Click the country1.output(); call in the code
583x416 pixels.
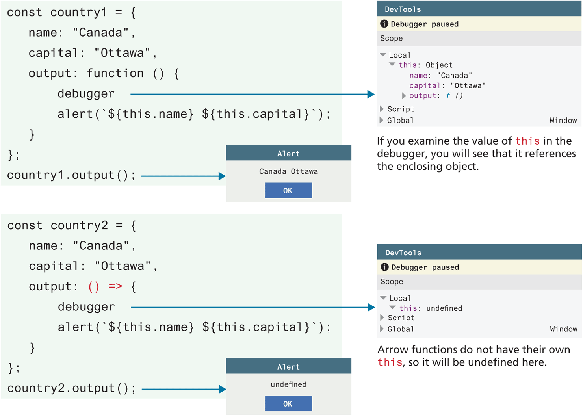pyautogui.click(x=71, y=175)
